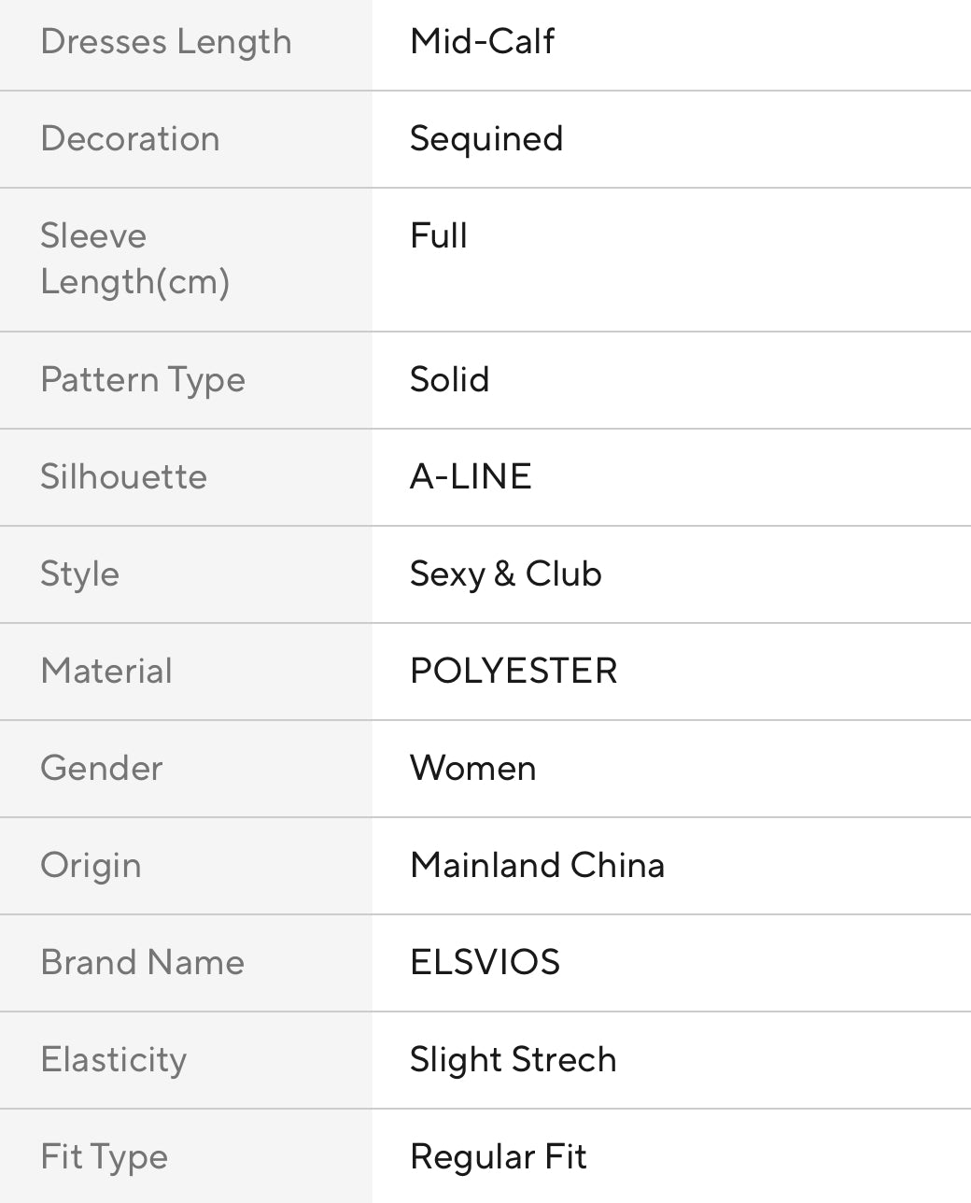Tap the Sexy & Club style value

coord(505,574)
